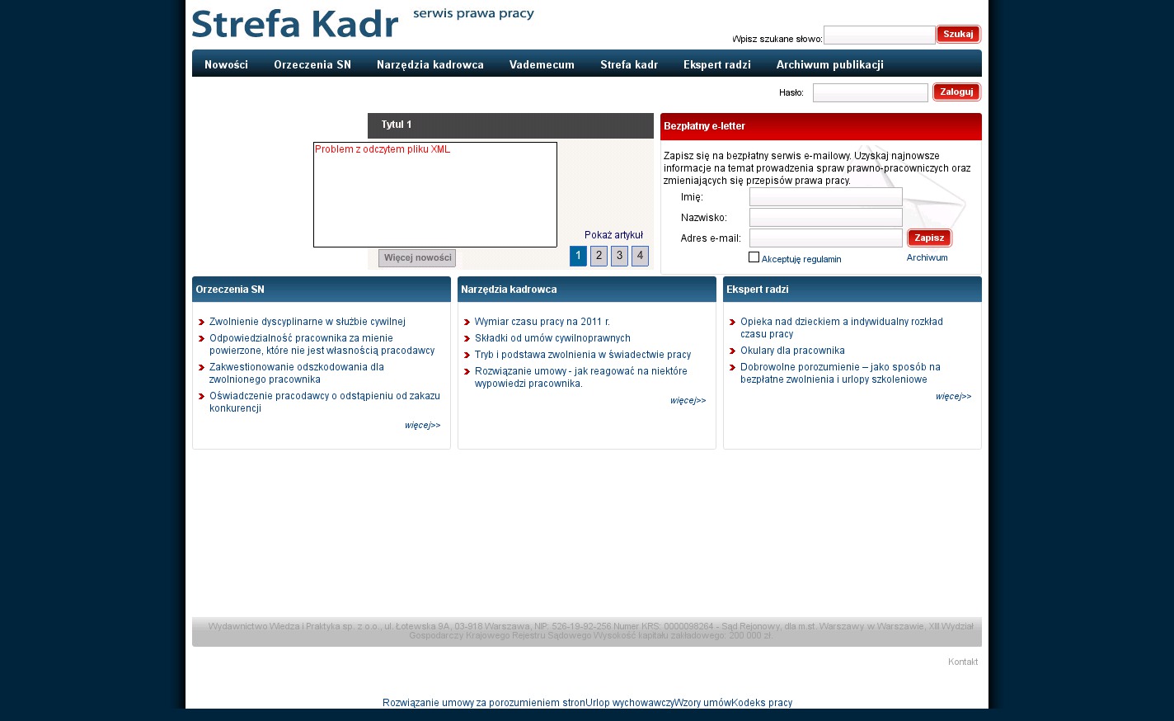
Task: Switch to slide 2 in article pager
Action: click(x=599, y=256)
